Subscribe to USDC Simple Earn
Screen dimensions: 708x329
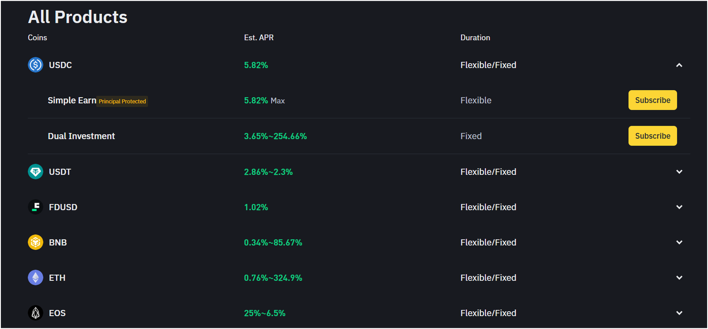pyautogui.click(x=652, y=100)
